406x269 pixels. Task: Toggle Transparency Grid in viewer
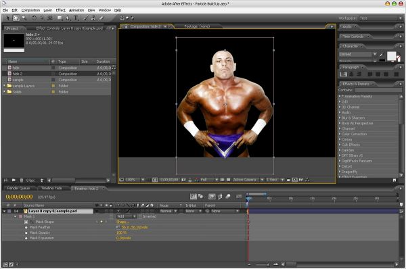point(229,180)
